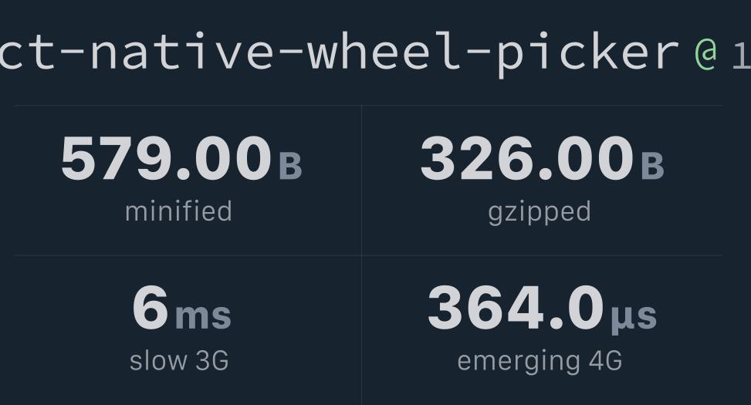751x405 pixels.
Task: Click the slow 3G label
Action: 179,361
